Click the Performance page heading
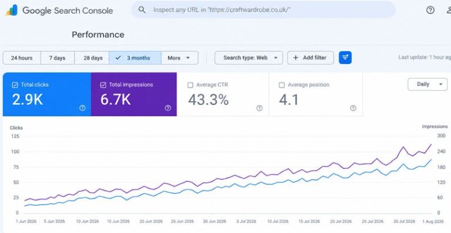451x233 pixels. 98,35
